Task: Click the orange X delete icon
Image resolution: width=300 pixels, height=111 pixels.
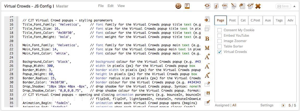Action: (x=258, y=6)
